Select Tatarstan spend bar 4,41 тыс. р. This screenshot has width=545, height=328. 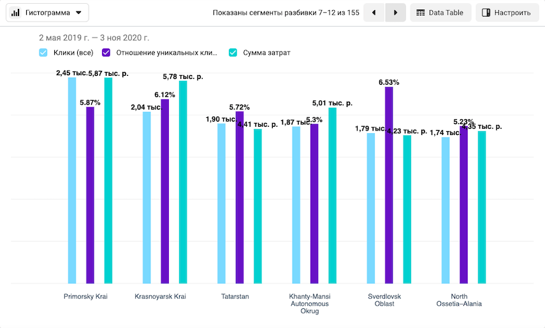(258, 206)
